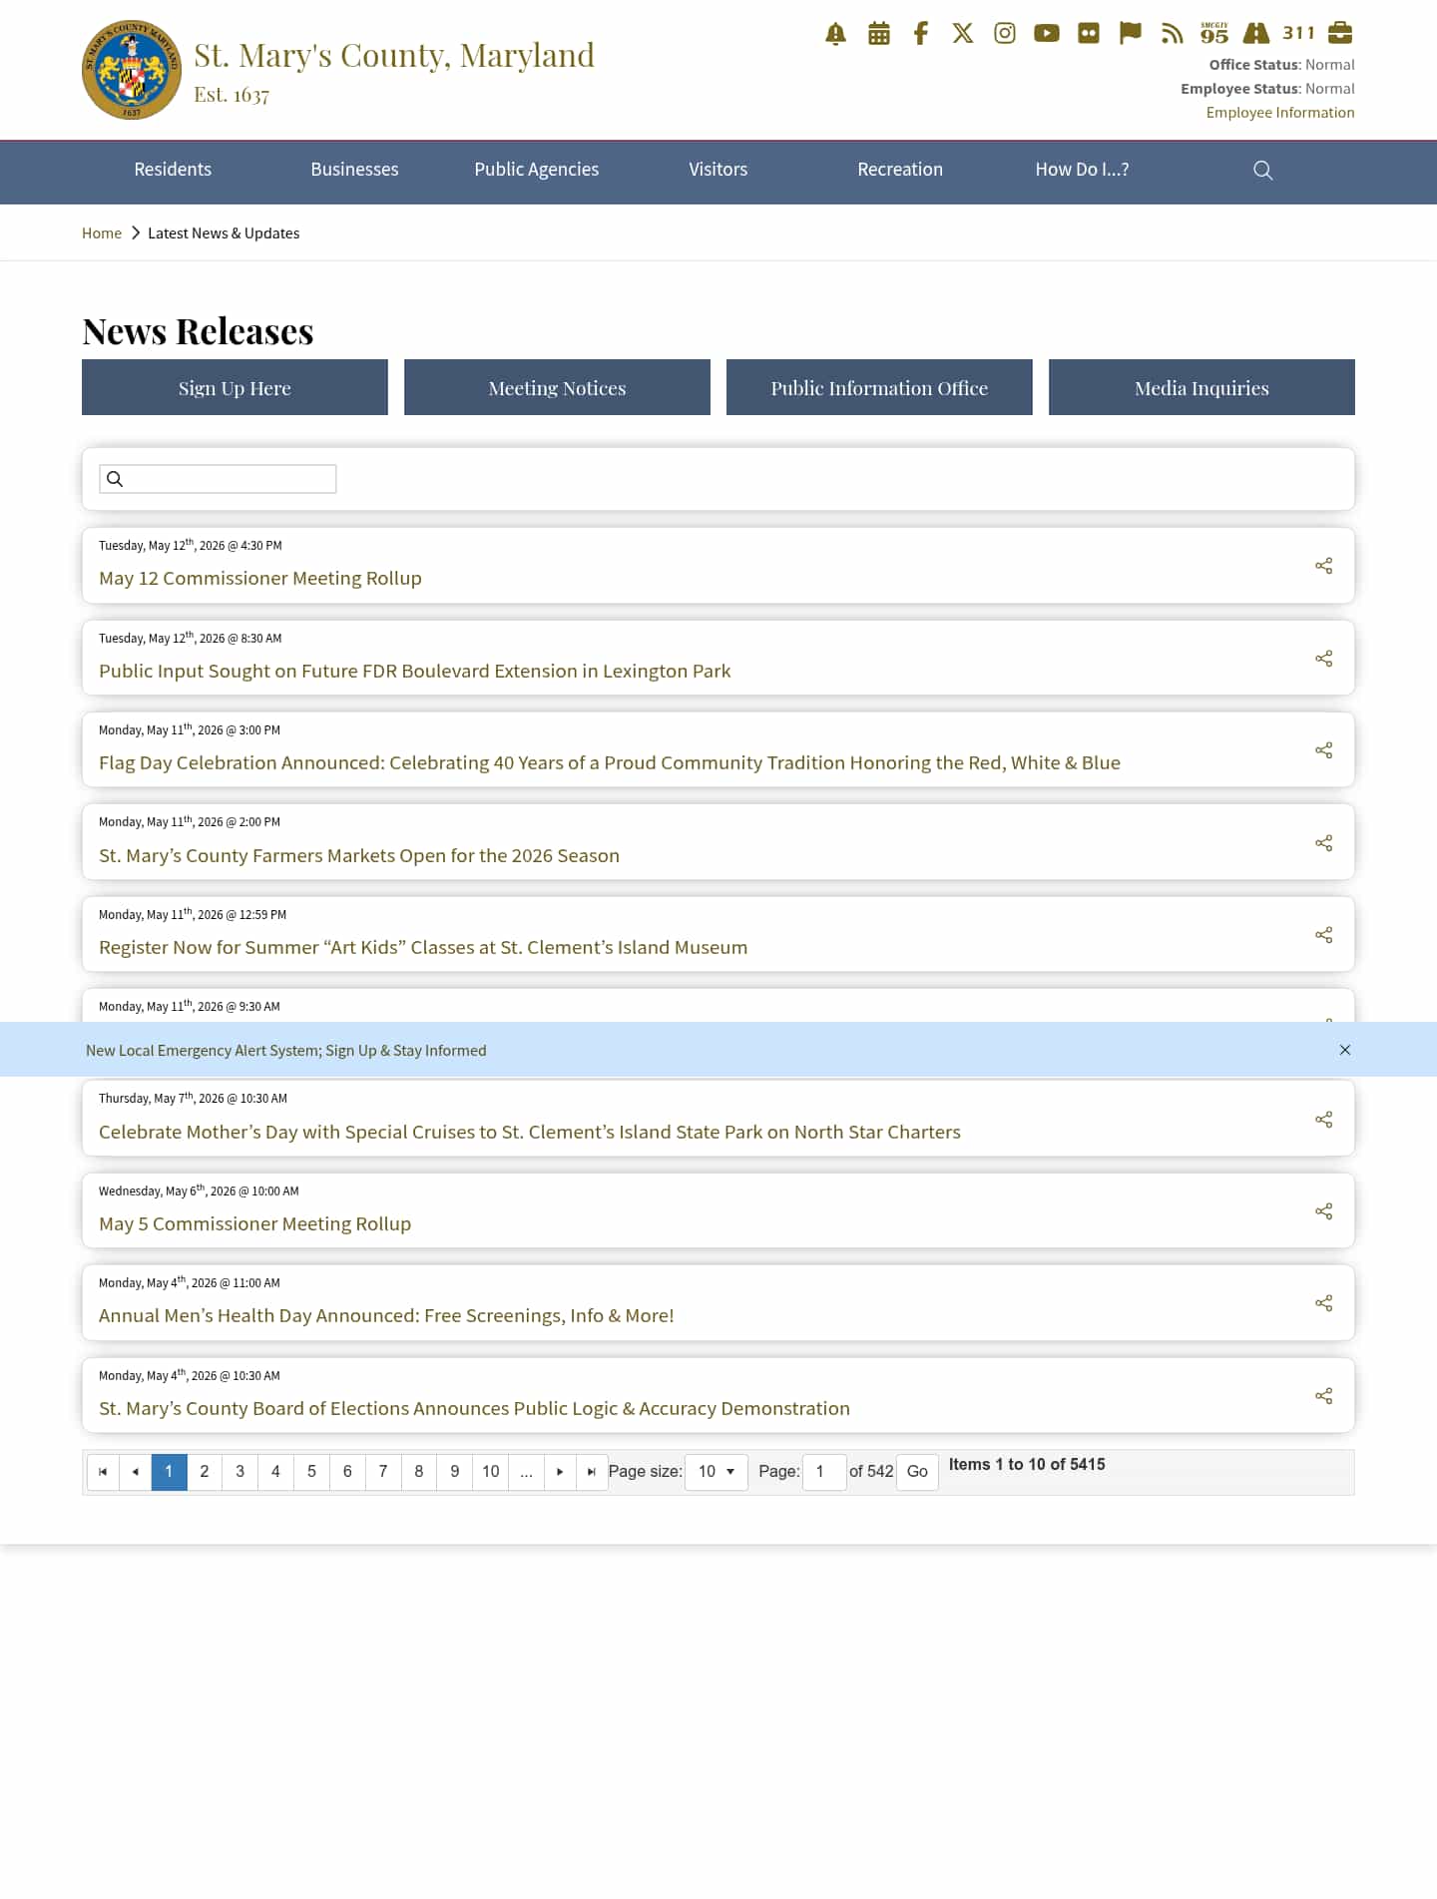Open Mother's Day Special Cruises article
The image size is (1437, 1899).
point(530,1133)
